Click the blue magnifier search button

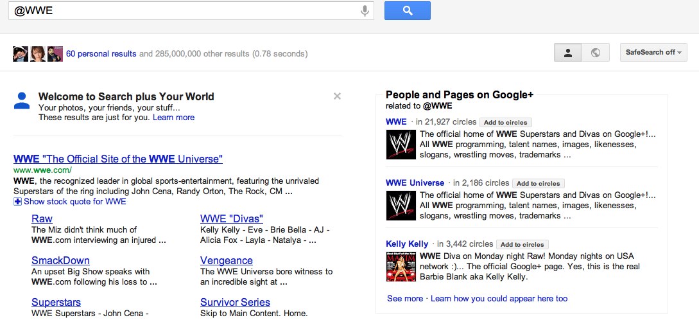click(x=408, y=11)
